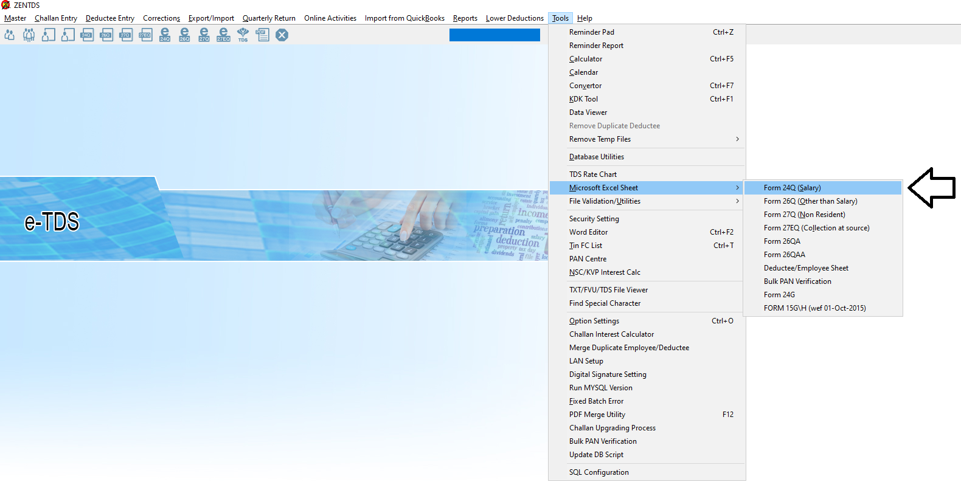Click the e-return 27Q toolbar icon
Viewport: 961px width, 493px height.
click(x=204, y=35)
